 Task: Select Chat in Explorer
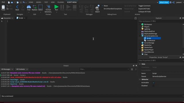tap(146, 54)
